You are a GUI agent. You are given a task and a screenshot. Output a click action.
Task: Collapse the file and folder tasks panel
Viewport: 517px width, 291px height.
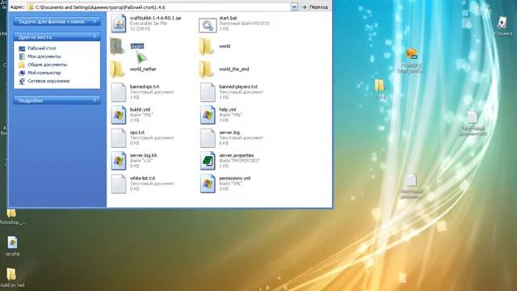(95, 22)
